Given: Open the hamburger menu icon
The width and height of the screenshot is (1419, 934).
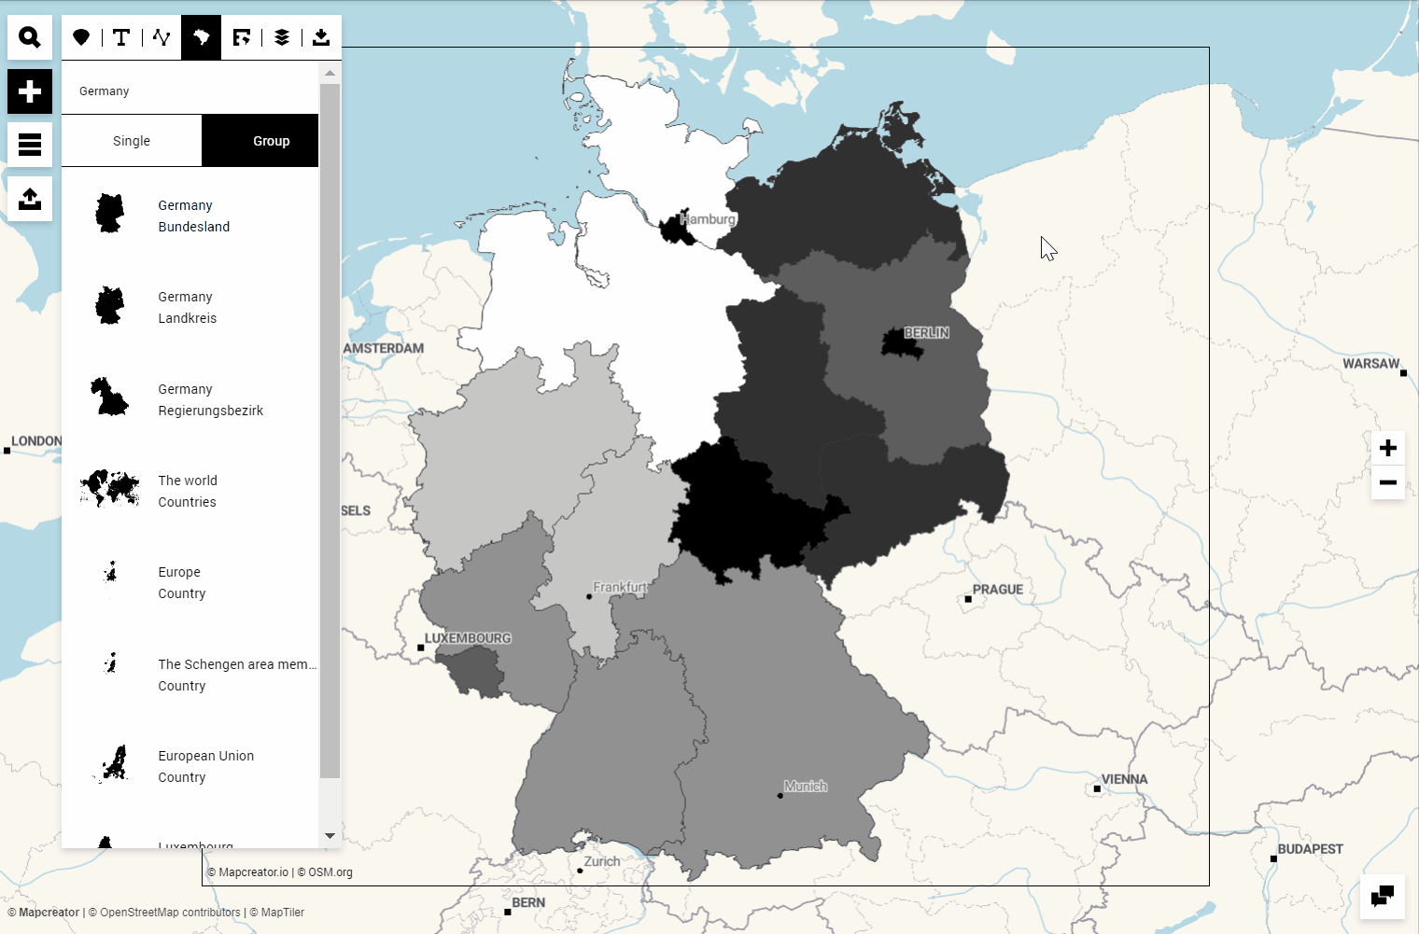Looking at the screenshot, I should (30, 145).
